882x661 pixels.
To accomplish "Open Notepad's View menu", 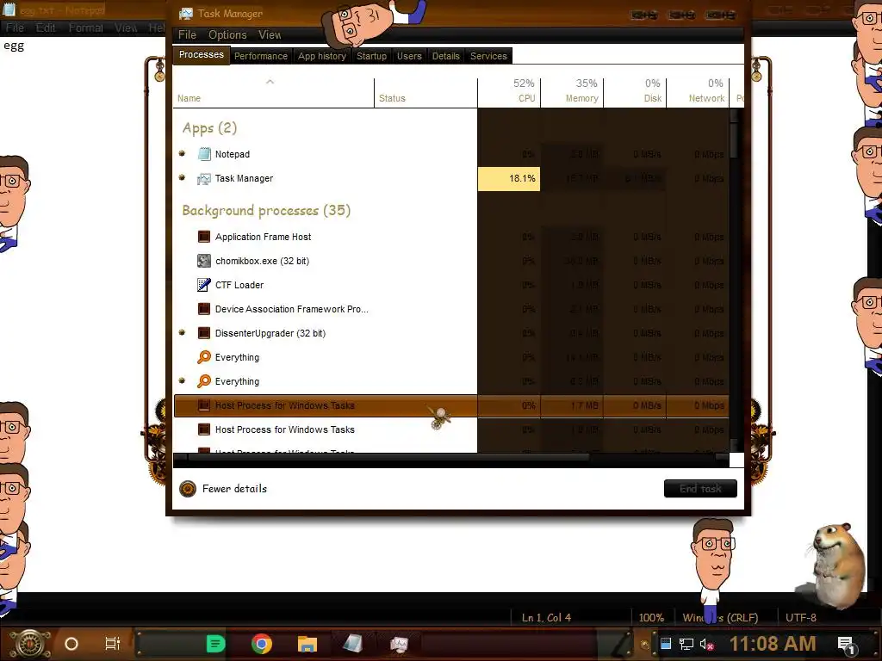I will (x=126, y=28).
